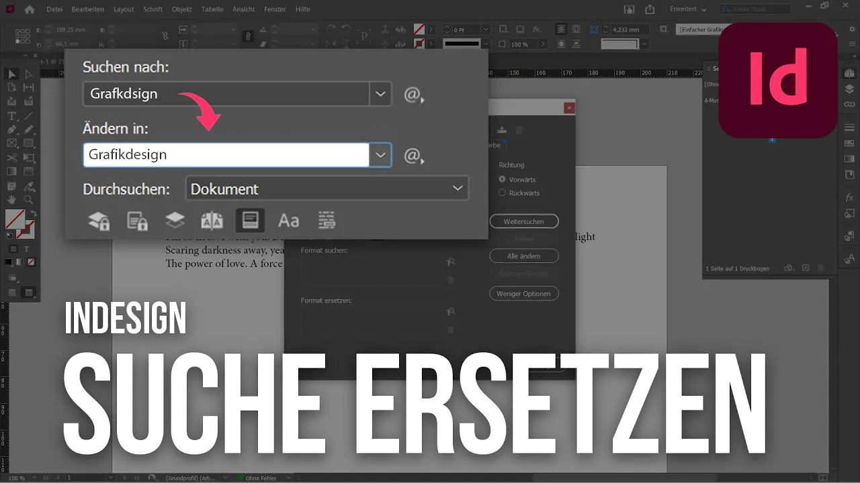The height and width of the screenshot is (483, 860).
Task: Click the save query icon in dialog
Action: pos(503,129)
